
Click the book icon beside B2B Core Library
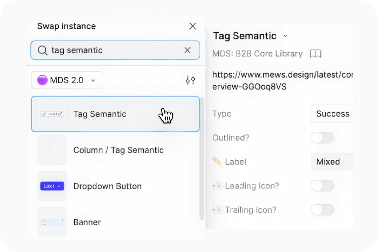(x=316, y=54)
